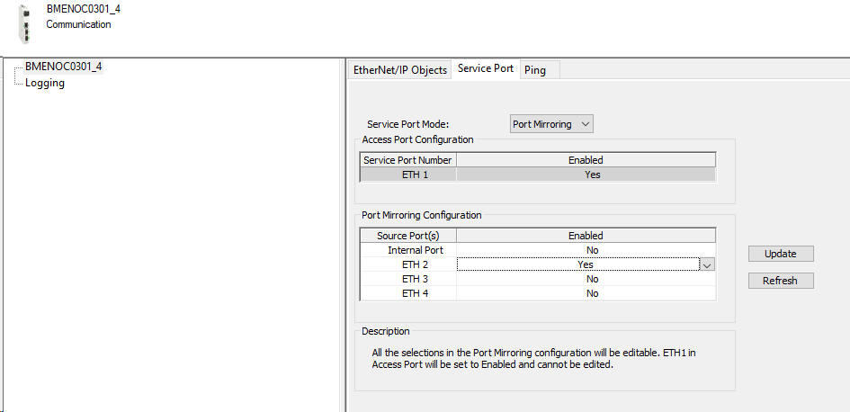Expand the ETH 2 Enabled dropdown arrow
Image resolution: width=850 pixels, height=412 pixels.
707,265
